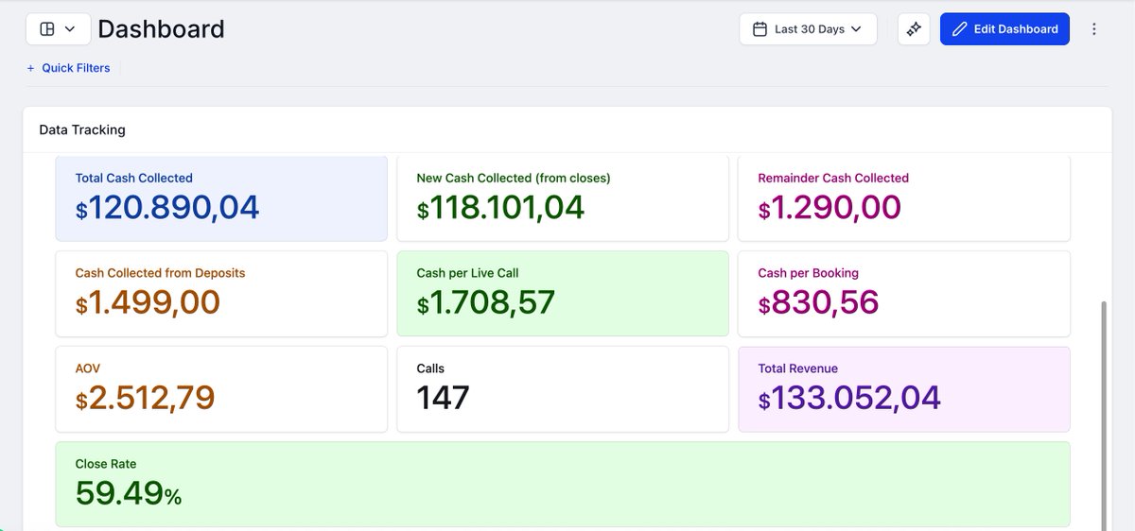Select the Total Cash Collected card
This screenshot has width=1135, height=531.
pyautogui.click(x=221, y=198)
